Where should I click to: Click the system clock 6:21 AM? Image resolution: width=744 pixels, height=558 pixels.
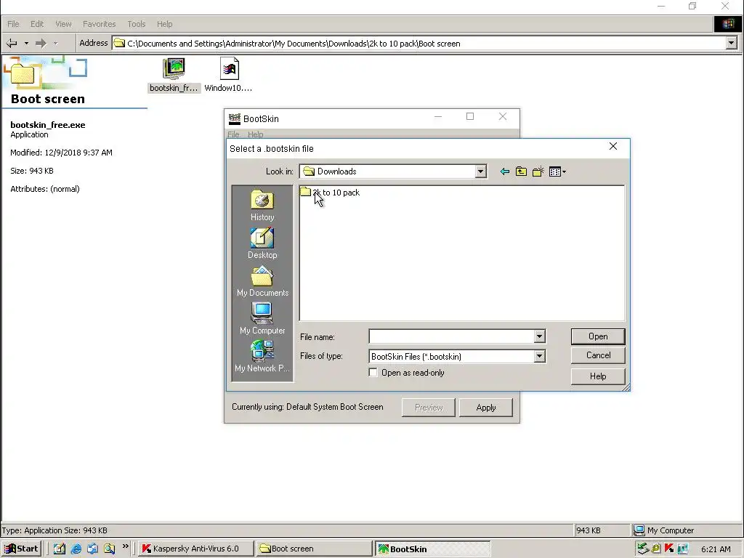(x=716, y=549)
